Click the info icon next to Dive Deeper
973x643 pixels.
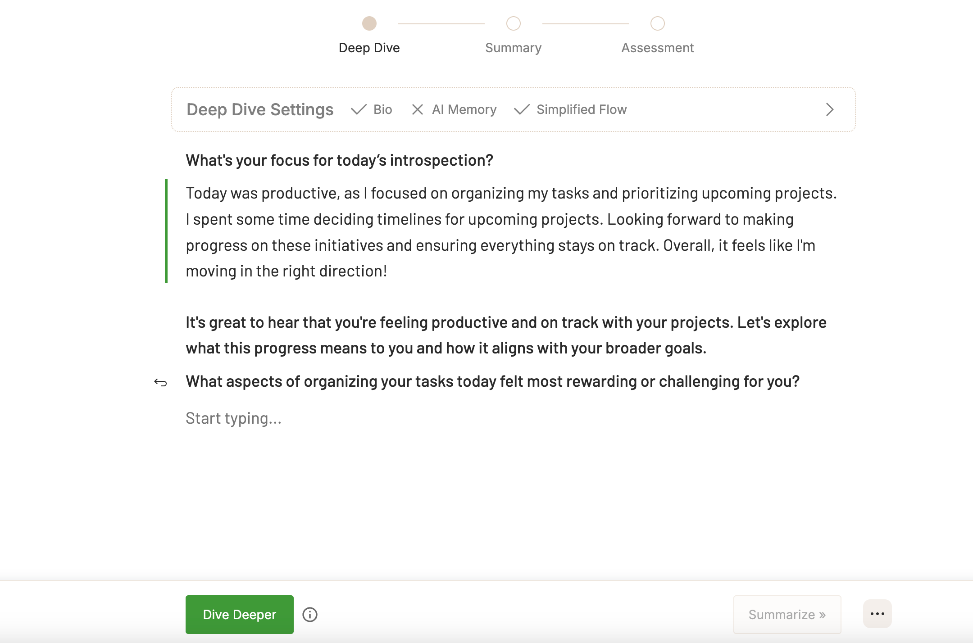pyautogui.click(x=310, y=614)
